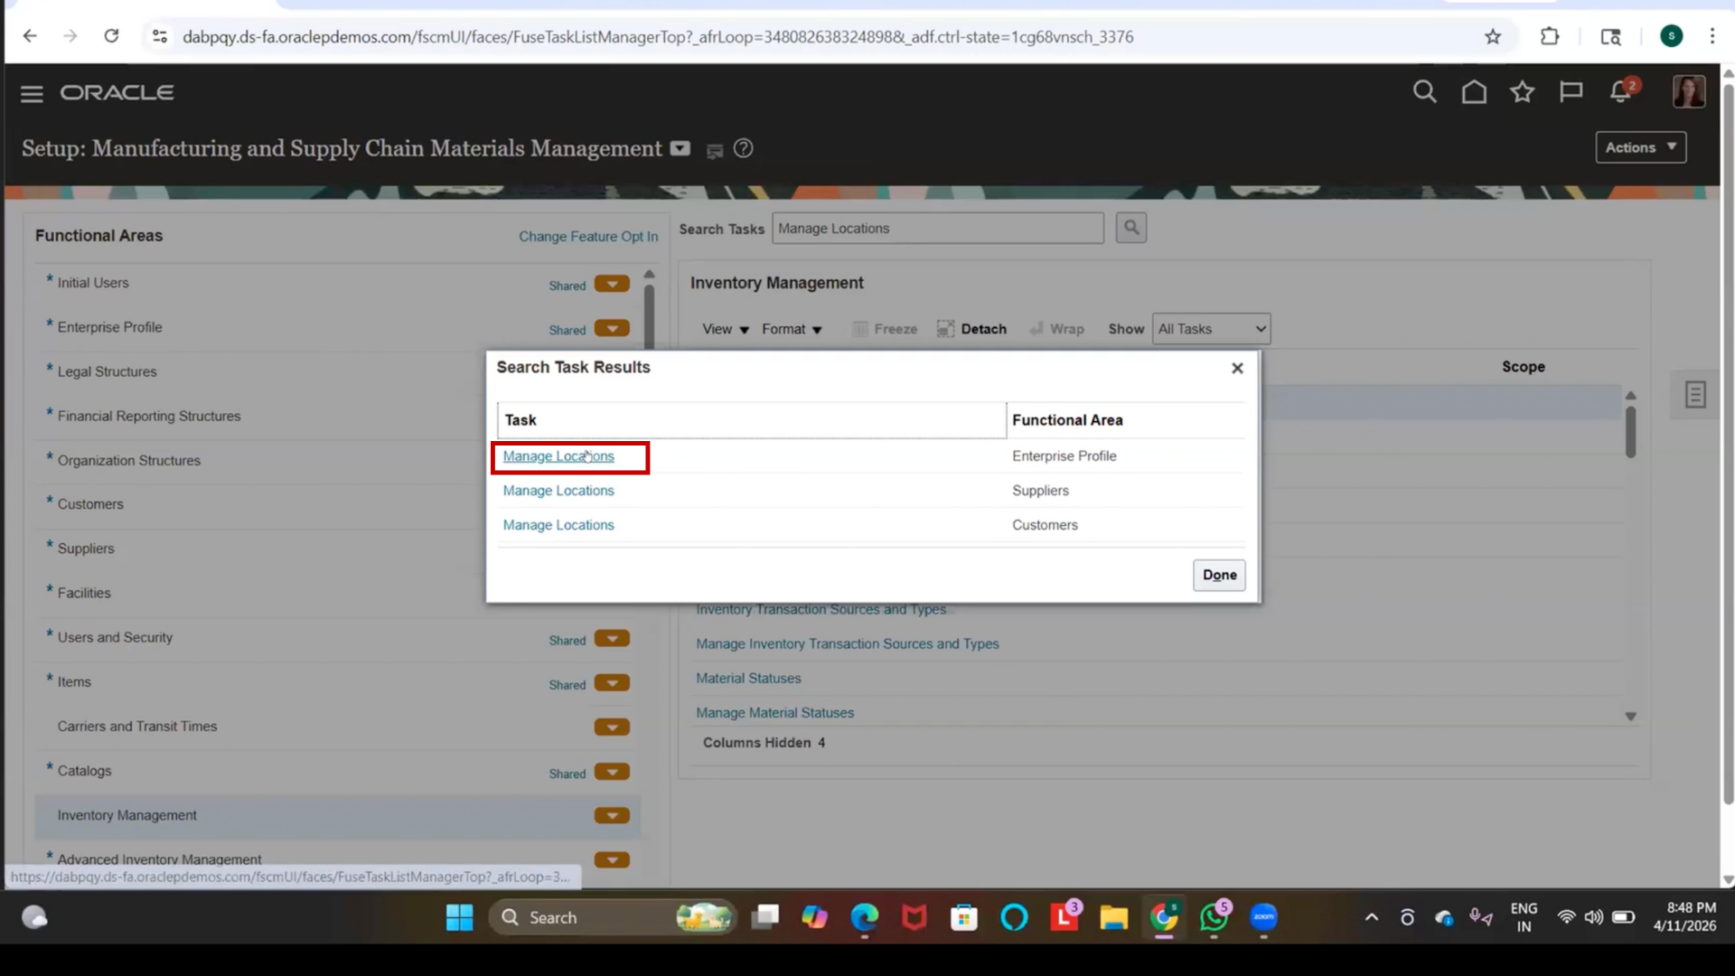Image resolution: width=1735 pixels, height=976 pixels.
Task: Open Manage Locations for Customers
Action: click(558, 525)
